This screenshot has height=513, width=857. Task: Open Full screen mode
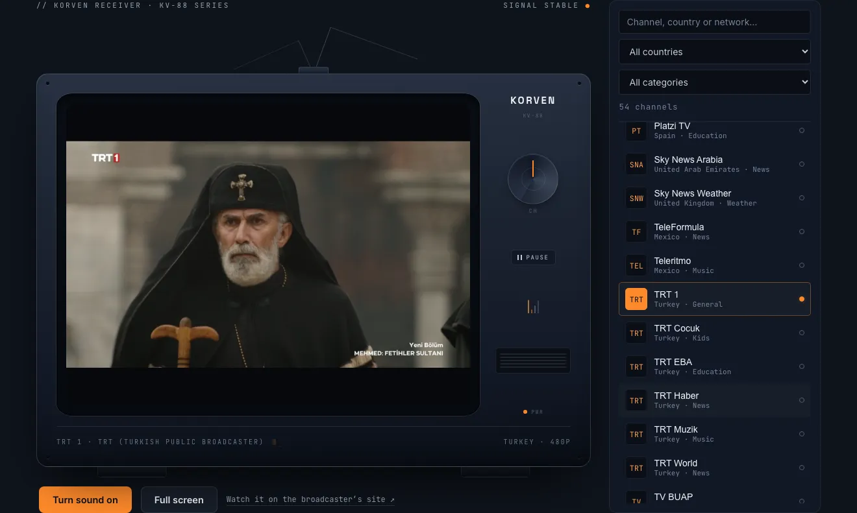click(x=179, y=499)
